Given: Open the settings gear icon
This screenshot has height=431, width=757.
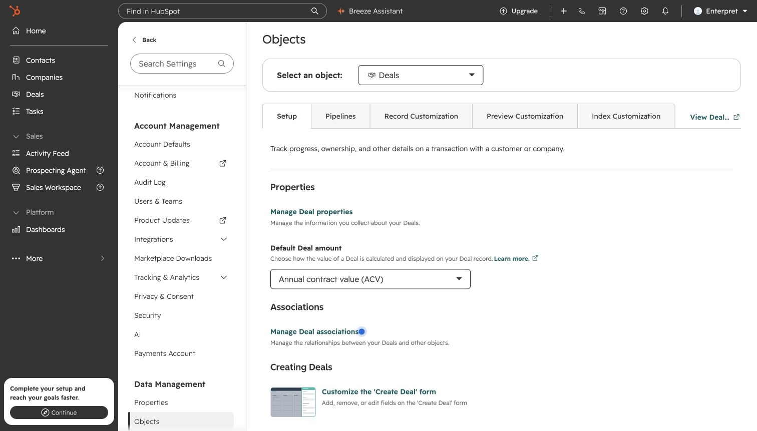Looking at the screenshot, I should pos(644,11).
